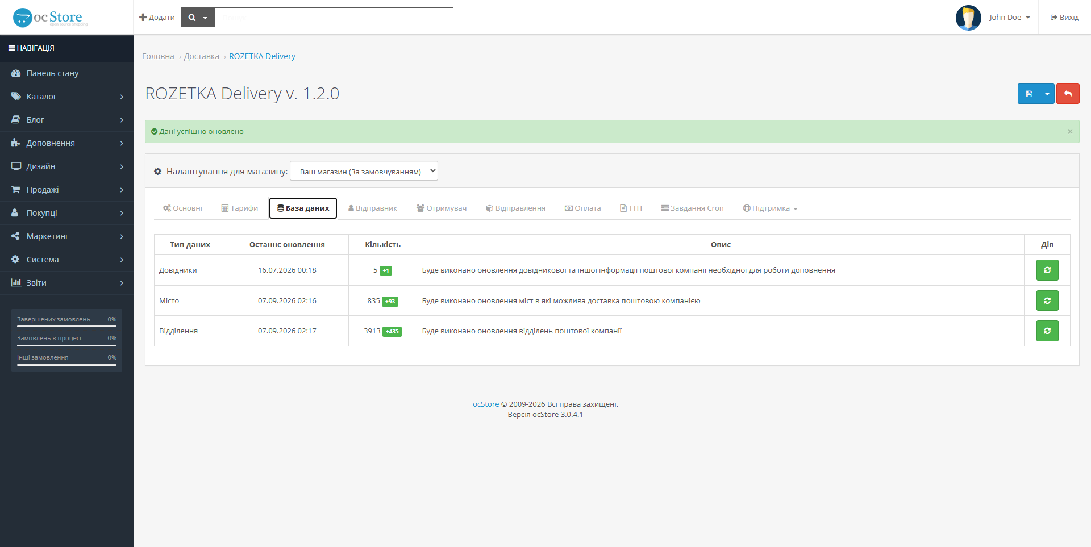The image size is (1091, 547).
Task: Open the Завдання Cron tab
Action: [x=692, y=208]
